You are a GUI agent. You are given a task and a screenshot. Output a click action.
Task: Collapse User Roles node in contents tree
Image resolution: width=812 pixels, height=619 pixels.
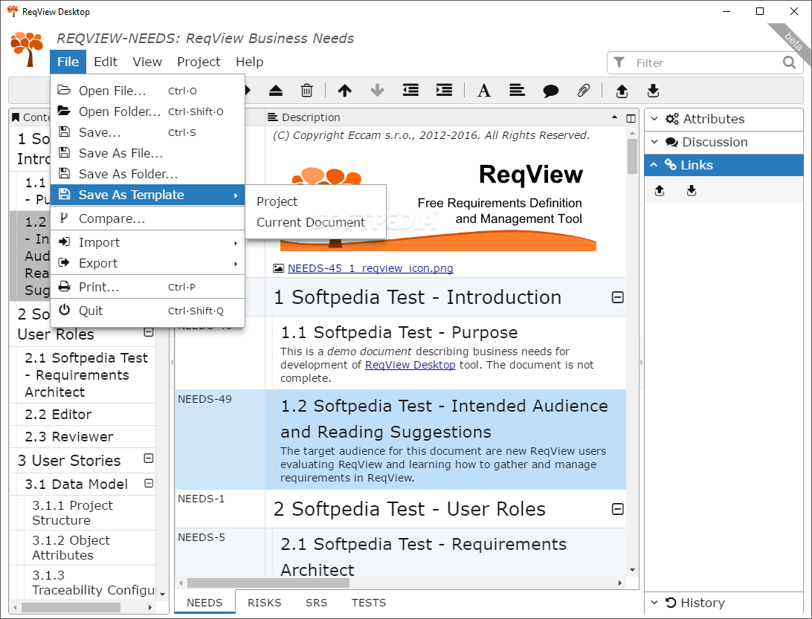[x=149, y=332]
